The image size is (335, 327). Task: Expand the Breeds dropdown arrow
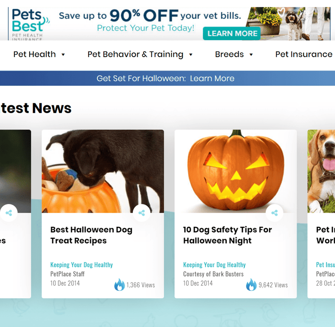click(x=251, y=54)
